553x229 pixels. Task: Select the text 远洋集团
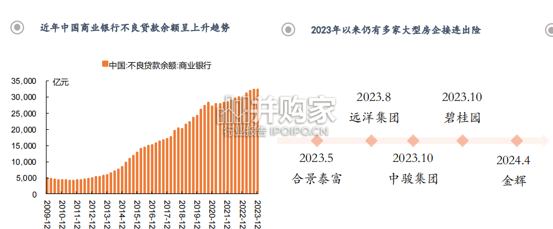click(x=374, y=118)
